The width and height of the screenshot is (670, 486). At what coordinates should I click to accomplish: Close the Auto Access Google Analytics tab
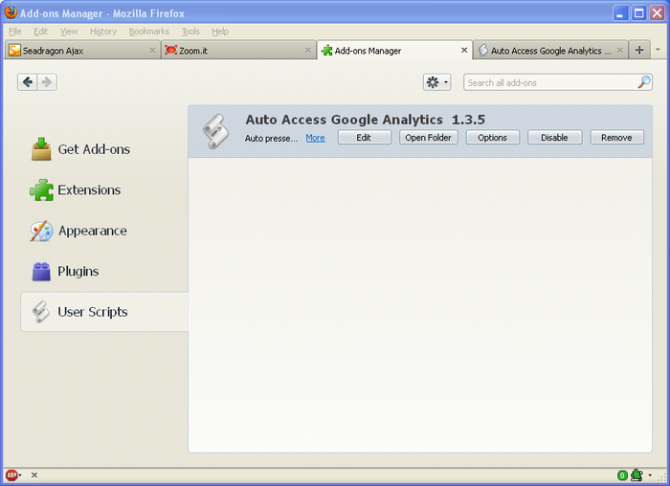click(619, 50)
